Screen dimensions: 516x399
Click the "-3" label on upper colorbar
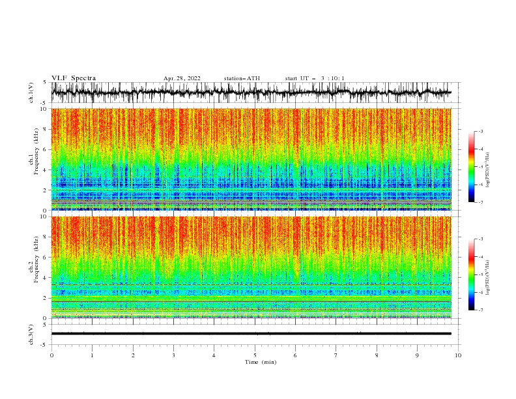click(481, 131)
